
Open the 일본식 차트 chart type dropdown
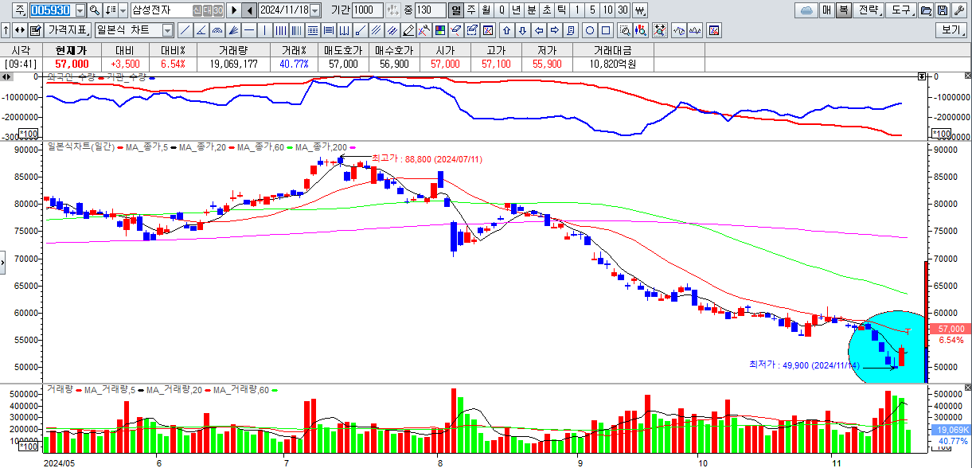tap(167, 30)
